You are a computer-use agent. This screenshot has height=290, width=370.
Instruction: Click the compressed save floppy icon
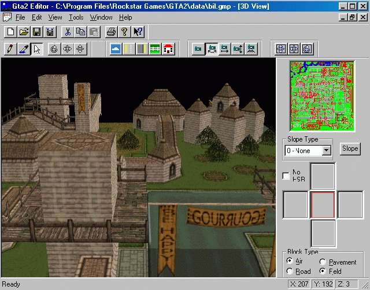pyautogui.click(x=50, y=32)
